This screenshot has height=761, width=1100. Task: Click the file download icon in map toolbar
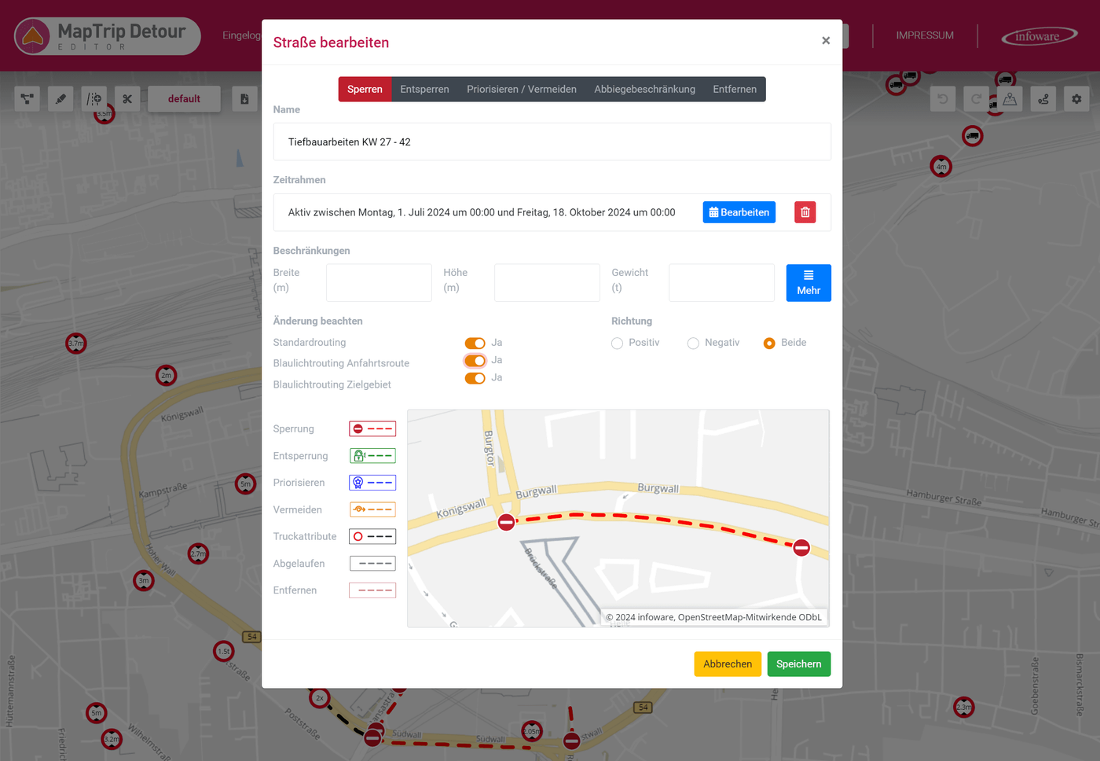244,99
